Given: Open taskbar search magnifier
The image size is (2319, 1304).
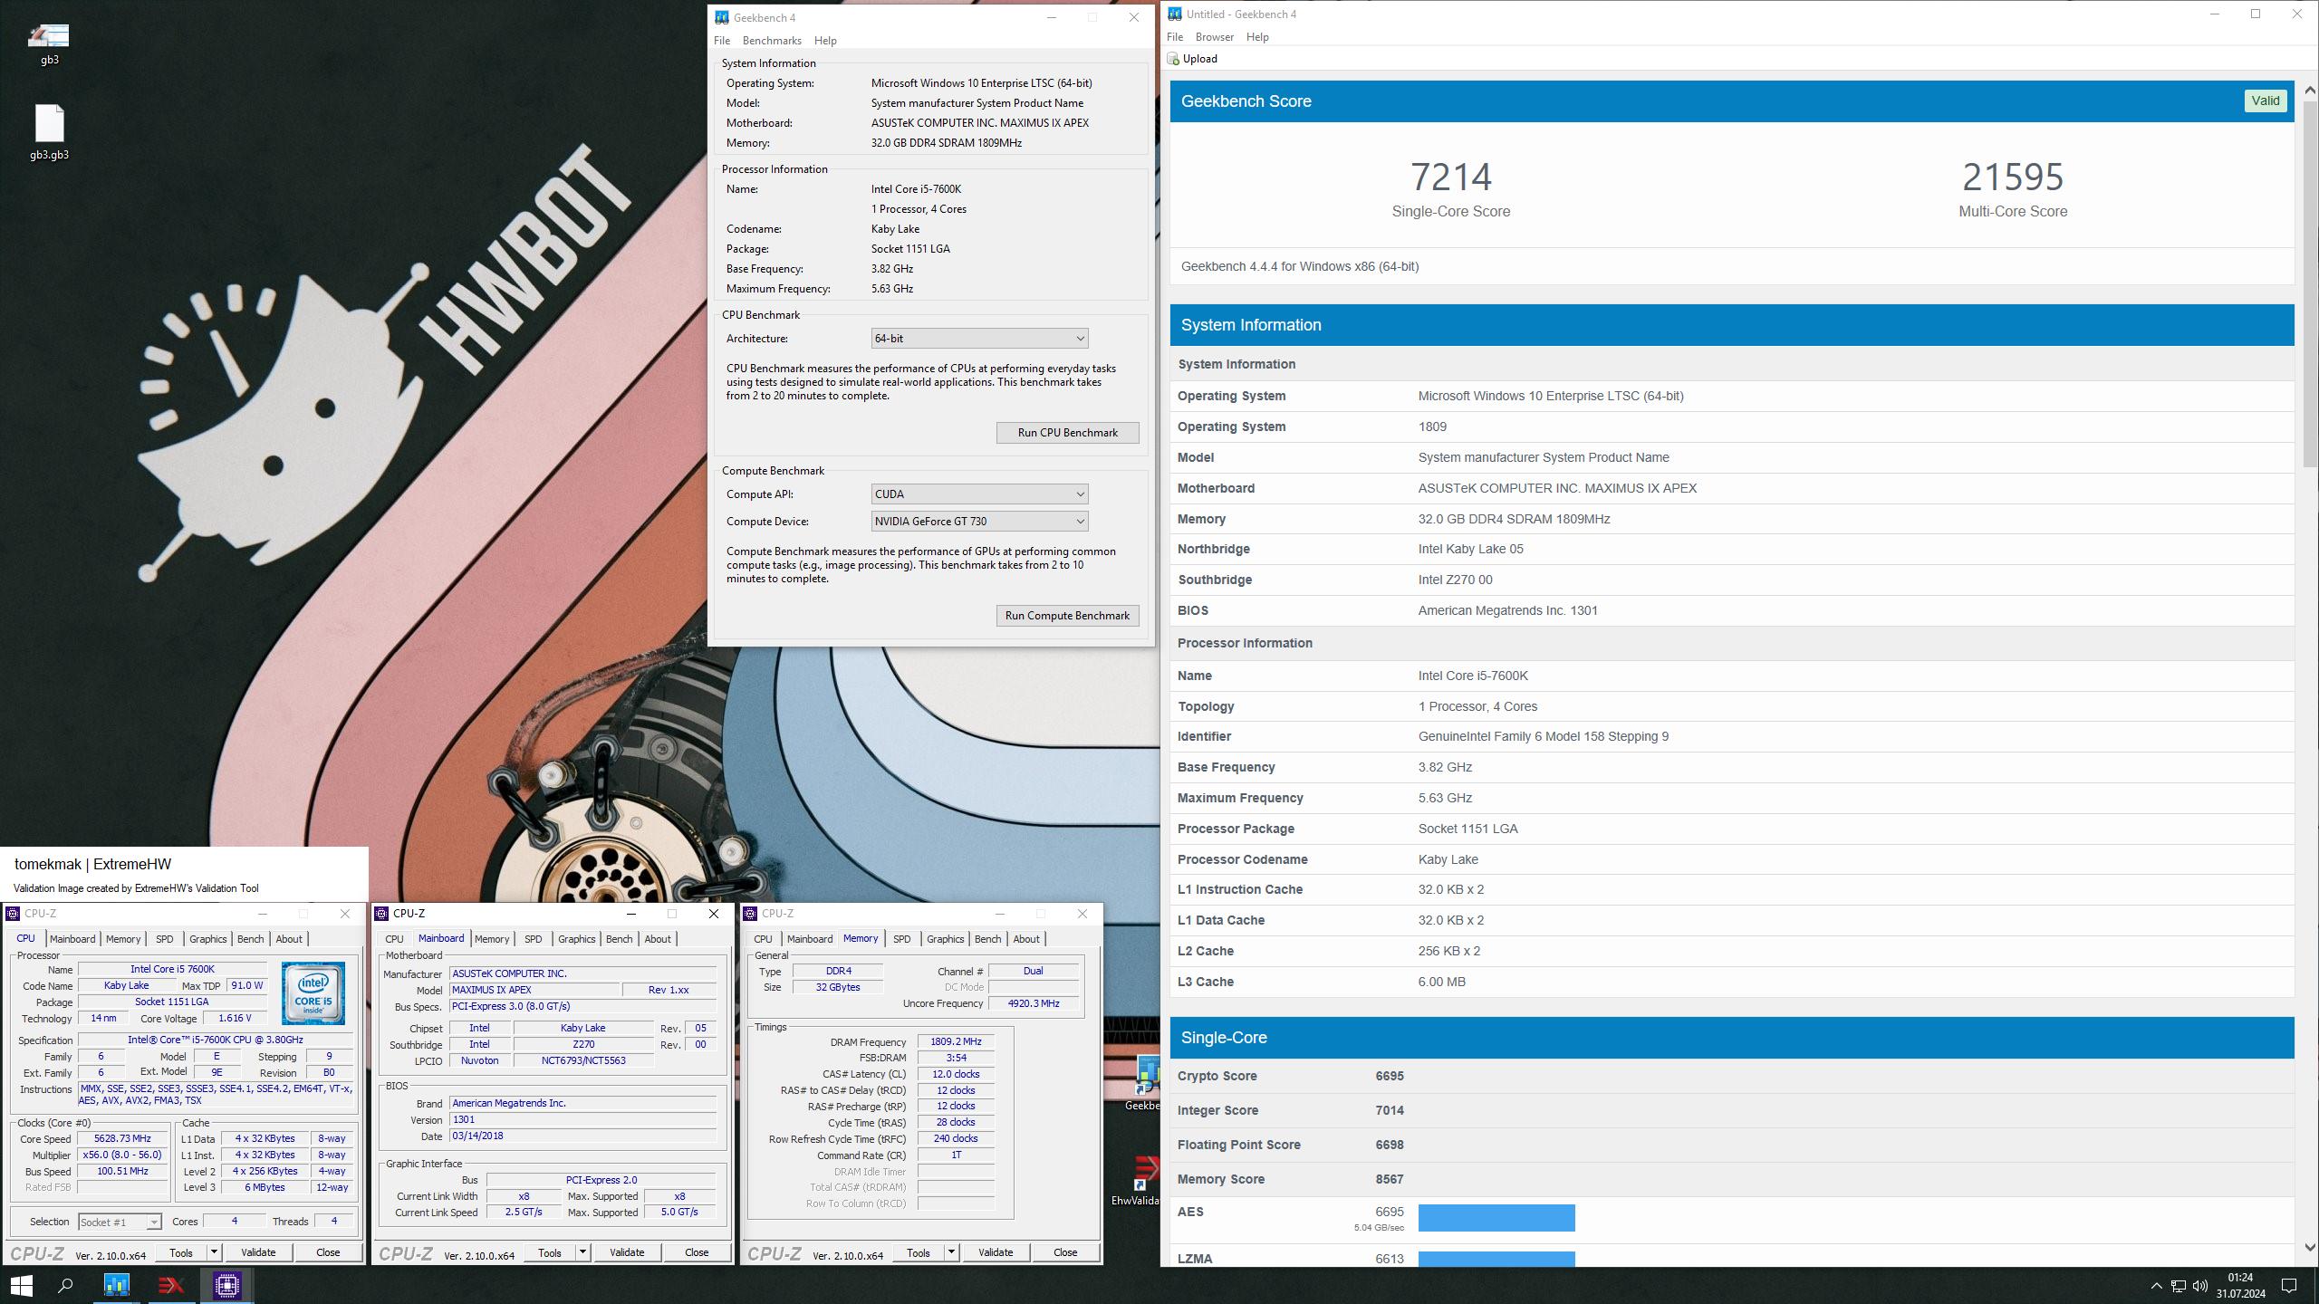Looking at the screenshot, I should pos(65,1285).
